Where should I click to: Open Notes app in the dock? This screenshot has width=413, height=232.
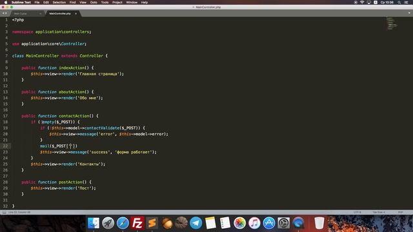tap(210, 223)
